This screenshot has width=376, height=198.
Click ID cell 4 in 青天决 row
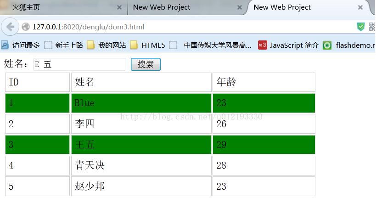pyautogui.click(x=37, y=165)
